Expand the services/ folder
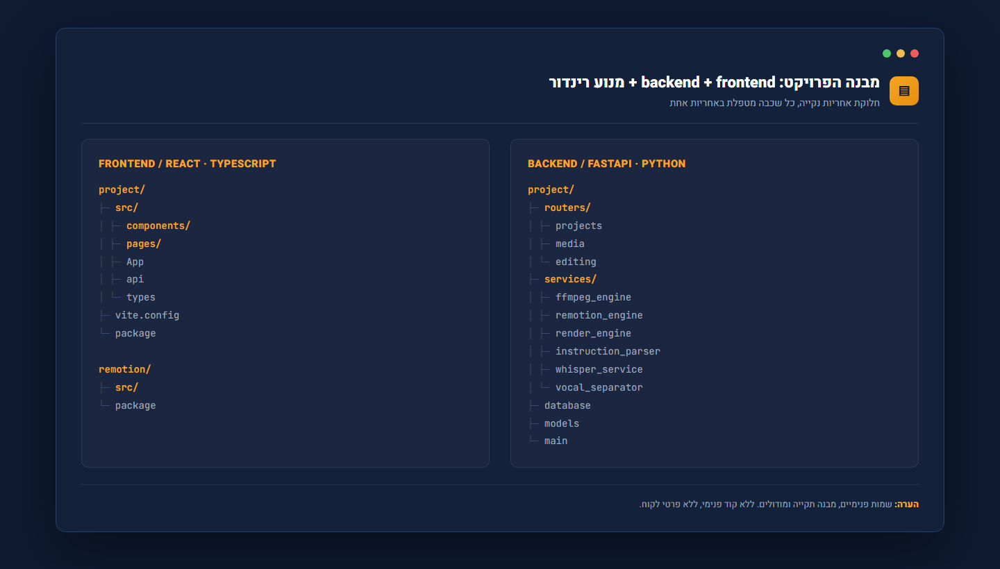1000x569 pixels. coord(571,279)
